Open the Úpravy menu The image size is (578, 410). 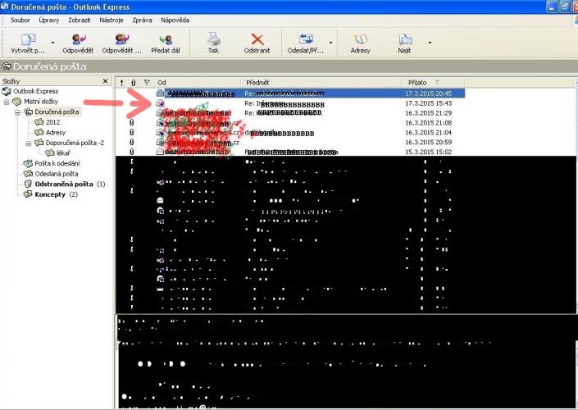(x=49, y=20)
